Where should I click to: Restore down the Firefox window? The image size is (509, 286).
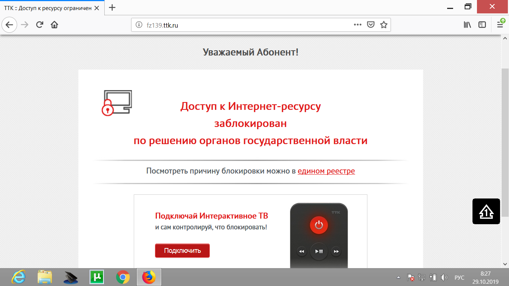point(468,6)
